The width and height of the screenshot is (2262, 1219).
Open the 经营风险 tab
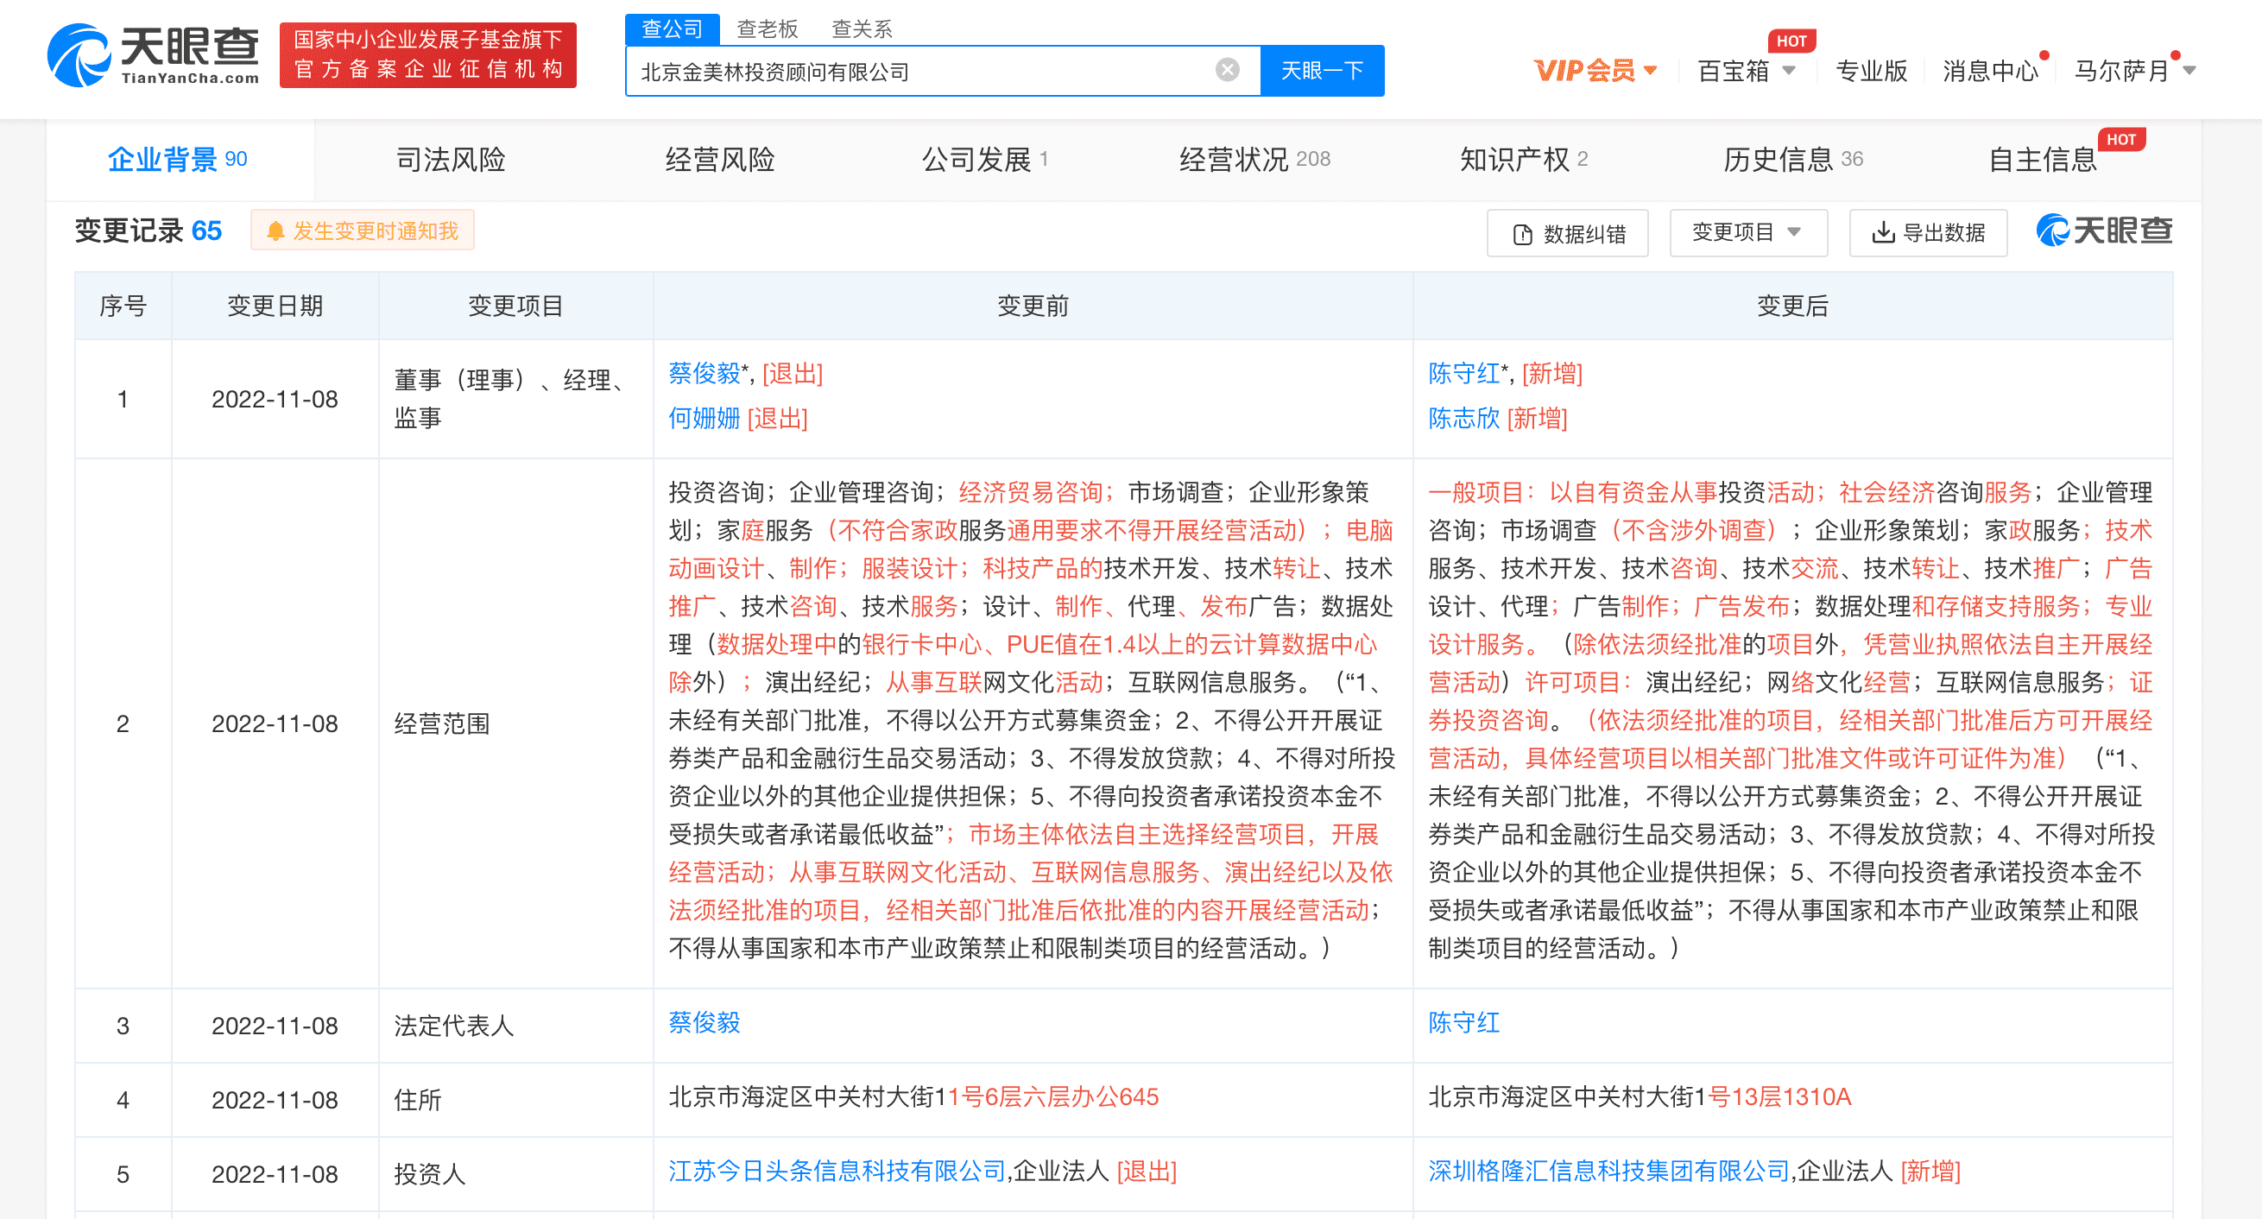point(720,159)
